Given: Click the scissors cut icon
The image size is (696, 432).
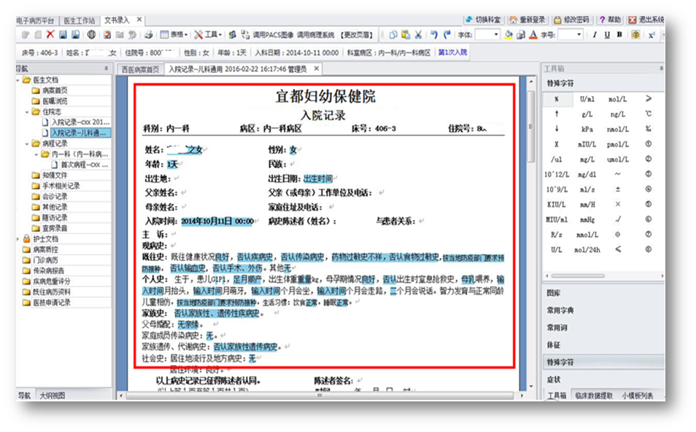Looking at the screenshot, I should click(418, 34).
